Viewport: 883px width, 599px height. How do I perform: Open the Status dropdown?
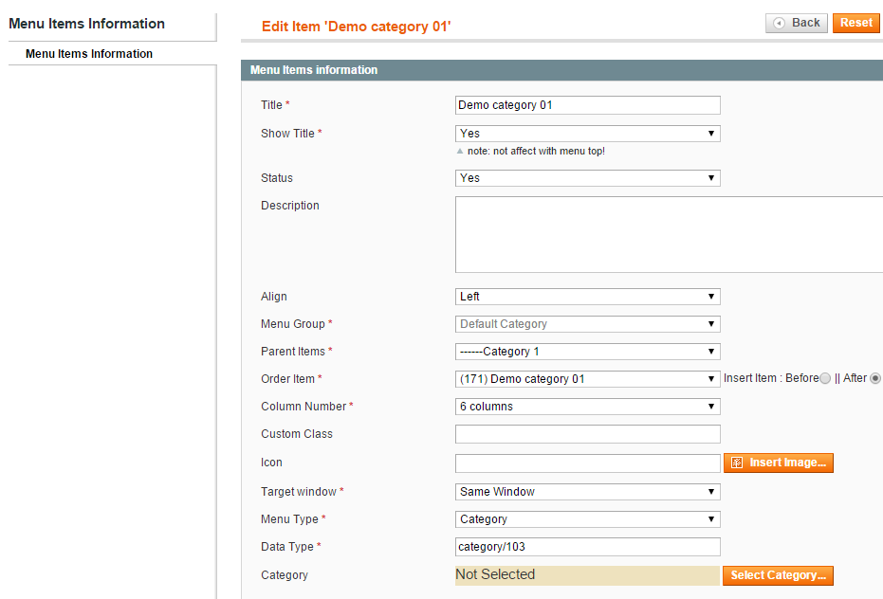pos(587,178)
